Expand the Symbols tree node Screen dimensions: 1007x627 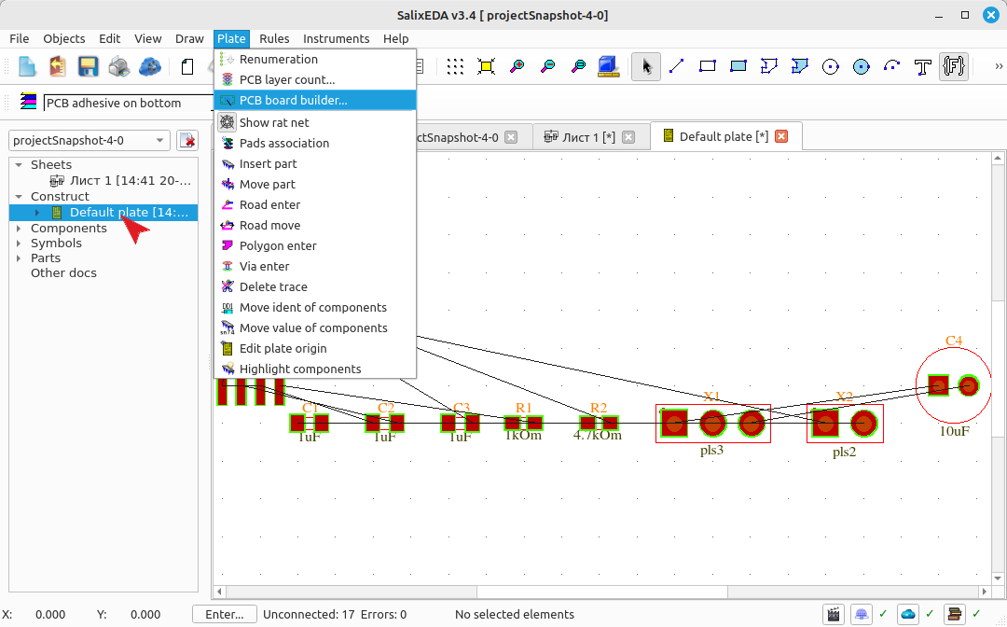(x=19, y=244)
